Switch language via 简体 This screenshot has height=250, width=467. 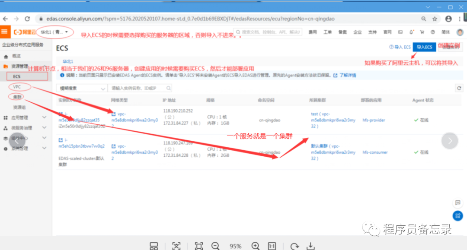pyautogui.click(x=445, y=32)
